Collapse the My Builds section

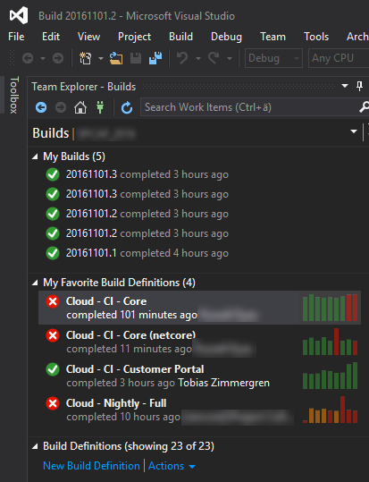35,156
